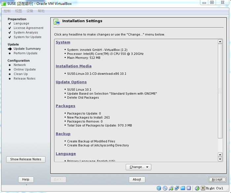Click the Update Options headline link
The image size is (231, 193).
[71, 82]
